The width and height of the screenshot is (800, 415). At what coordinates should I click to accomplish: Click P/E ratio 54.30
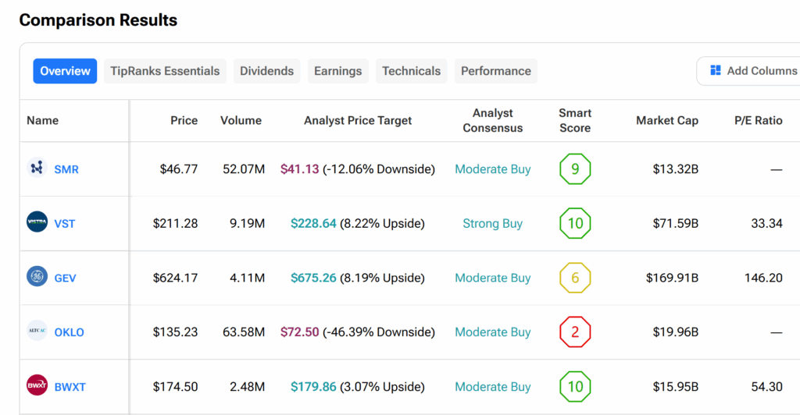click(767, 387)
